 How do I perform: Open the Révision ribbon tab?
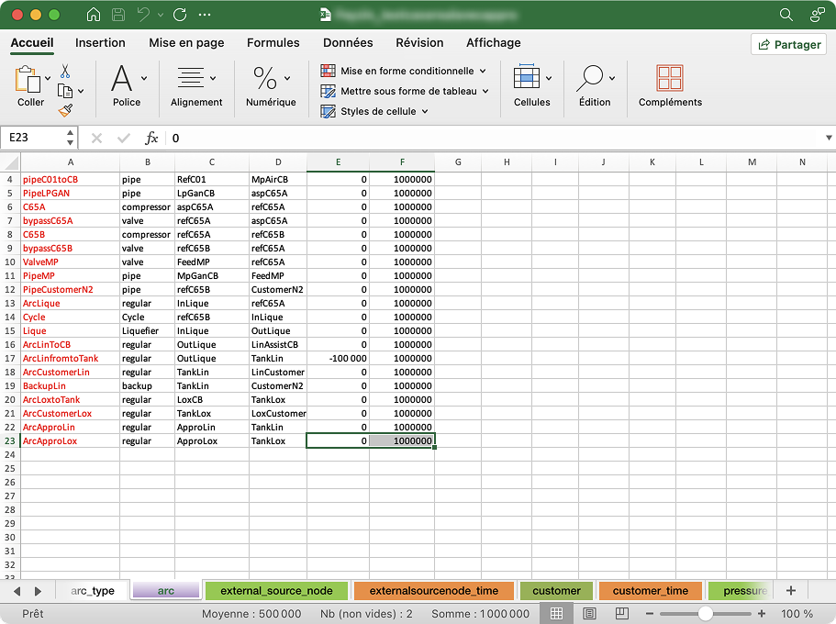tap(419, 42)
